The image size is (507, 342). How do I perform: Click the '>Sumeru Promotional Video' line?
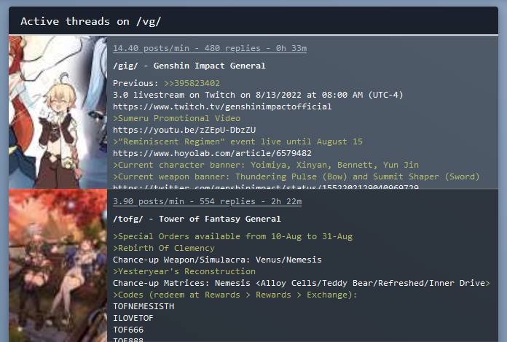pos(176,118)
